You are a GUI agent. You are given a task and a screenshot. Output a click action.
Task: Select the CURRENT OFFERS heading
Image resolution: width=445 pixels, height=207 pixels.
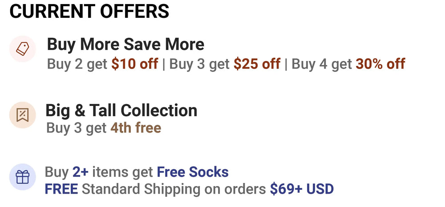pos(89,11)
